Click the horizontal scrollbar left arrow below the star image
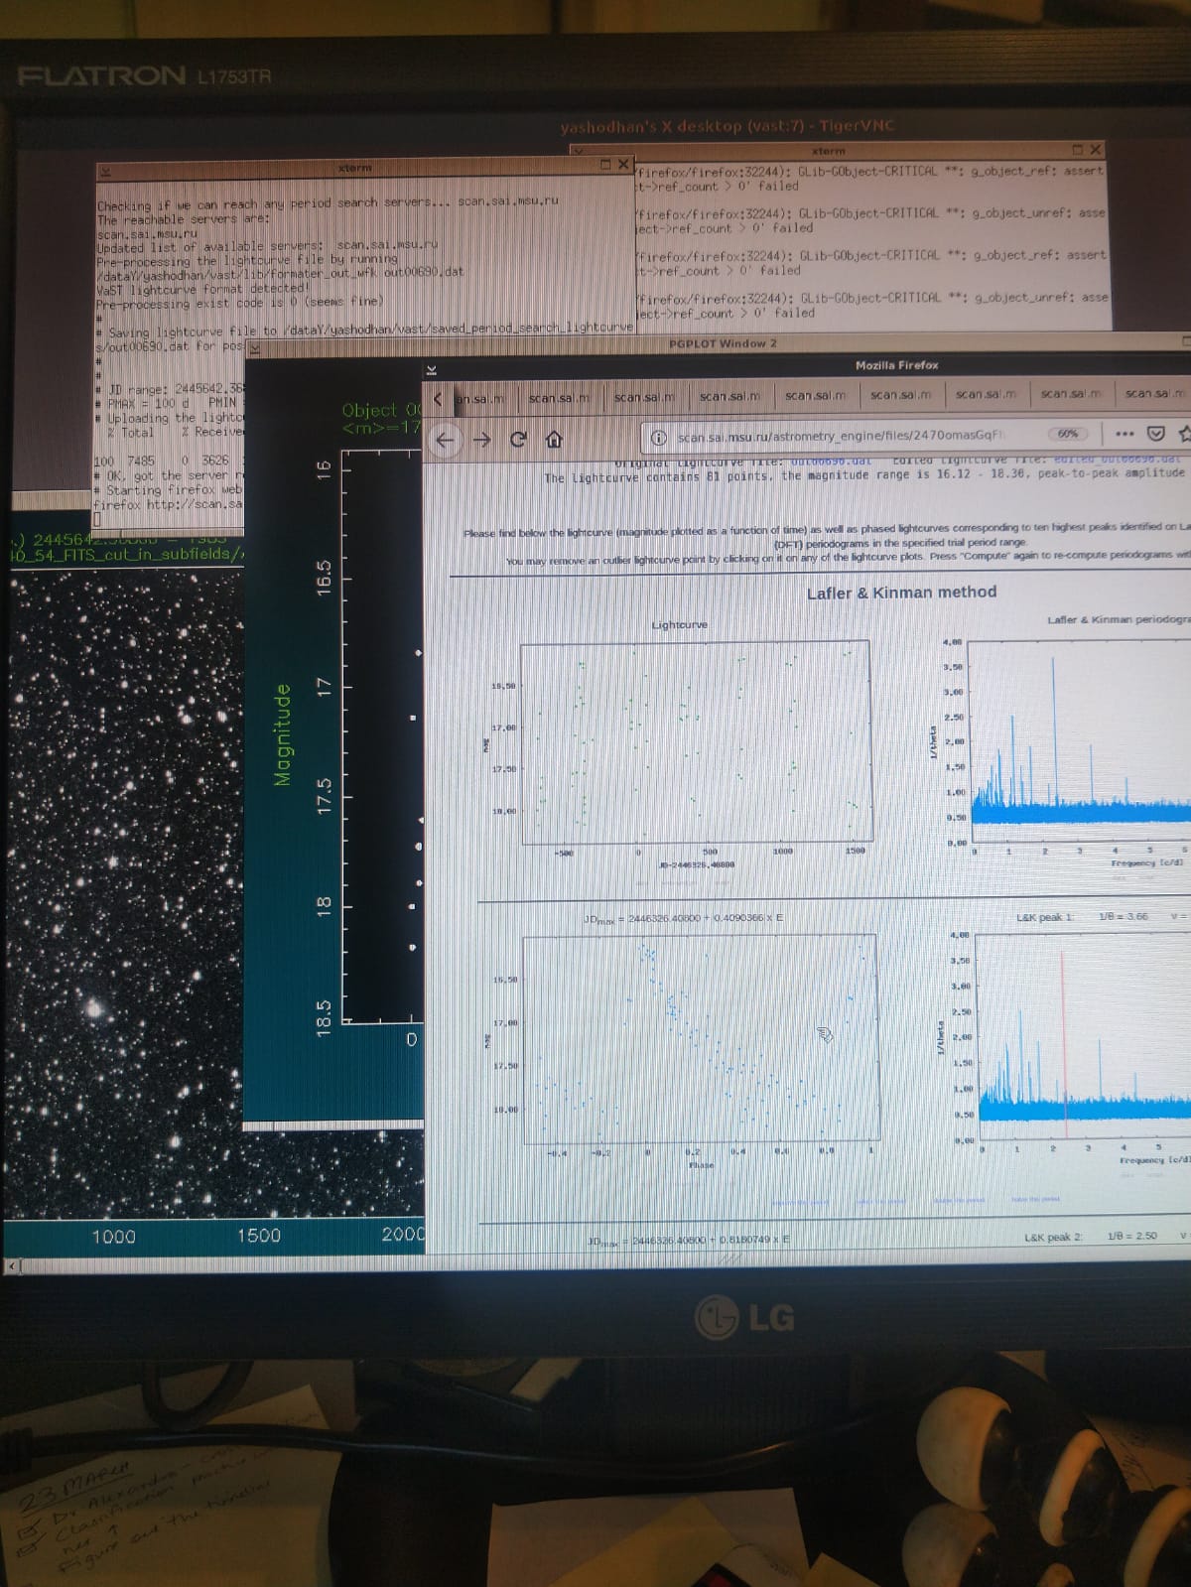Screen dimensions: 1191x1587 pyautogui.click(x=12, y=1265)
